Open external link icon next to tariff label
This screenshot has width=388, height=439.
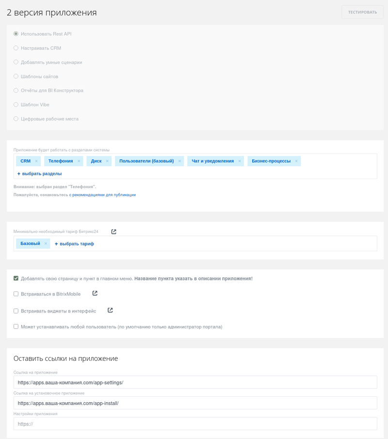tap(114, 231)
